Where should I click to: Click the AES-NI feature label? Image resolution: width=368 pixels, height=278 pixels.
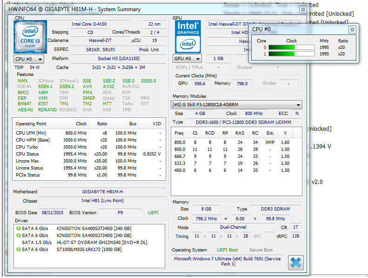click(x=25, y=110)
